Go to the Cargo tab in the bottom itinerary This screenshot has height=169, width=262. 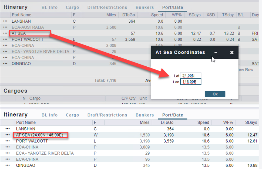point(72,115)
